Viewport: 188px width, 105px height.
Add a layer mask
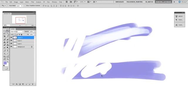pos(20,84)
